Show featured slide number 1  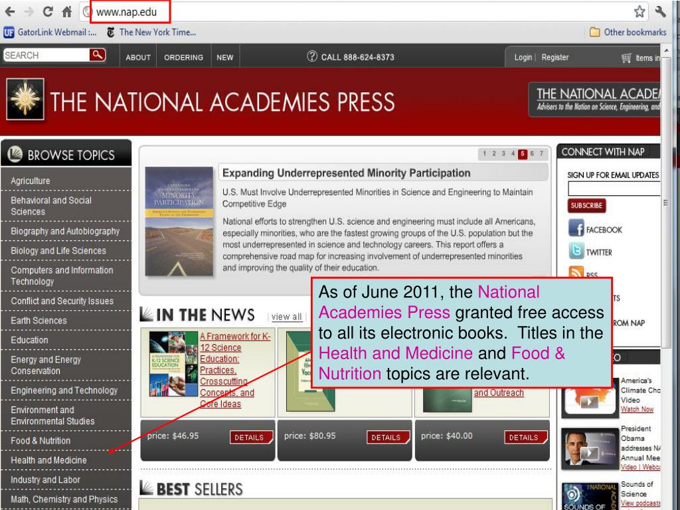coord(484,153)
